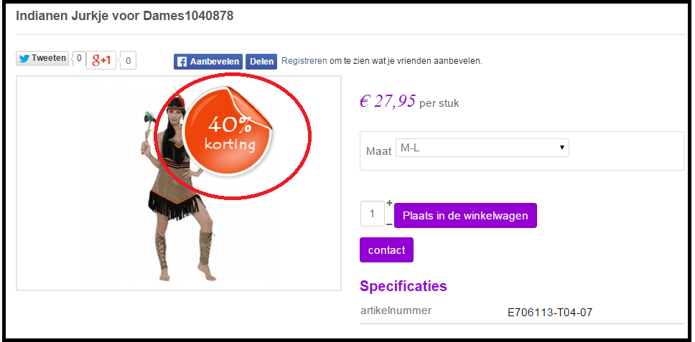This screenshot has width=695, height=342.
Task: Click the Tweeten button with Twitter bird
Action: pyautogui.click(x=42, y=58)
